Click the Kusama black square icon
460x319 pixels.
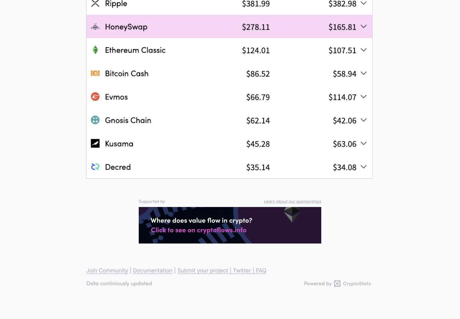point(95,143)
